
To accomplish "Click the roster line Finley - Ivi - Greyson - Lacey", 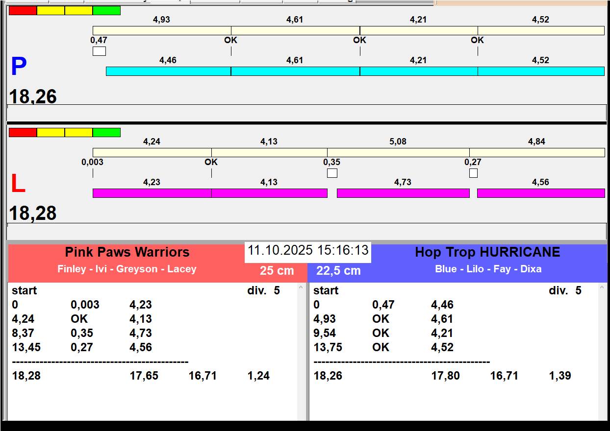I will point(127,269).
